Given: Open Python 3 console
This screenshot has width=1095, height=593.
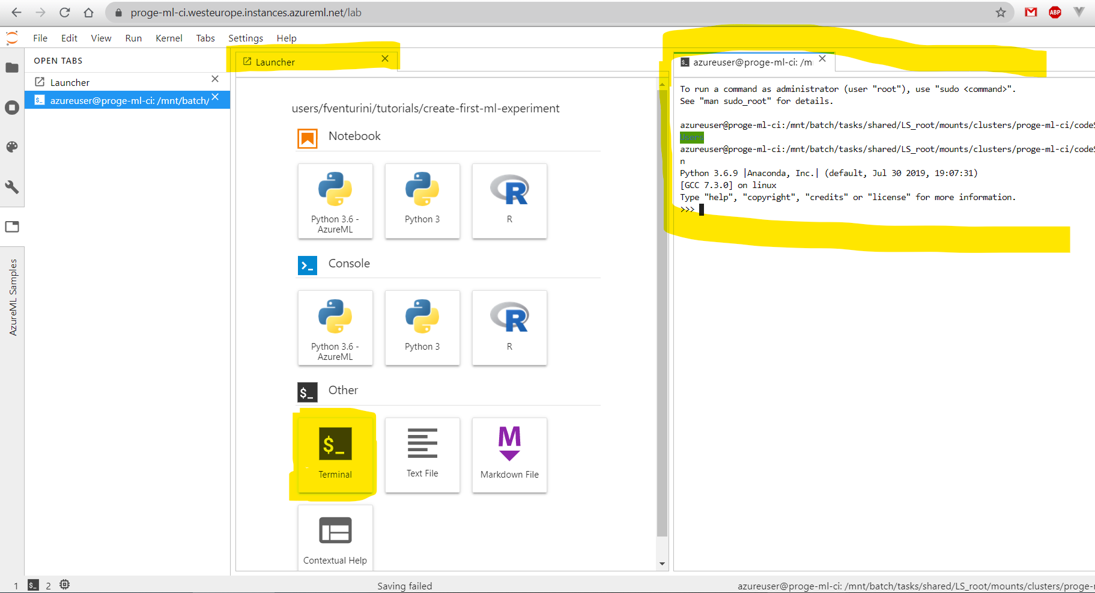Looking at the screenshot, I should point(422,328).
